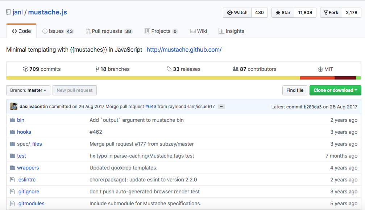Click the .gitmodules file icon
This screenshot has width=365, height=210.
12,203
